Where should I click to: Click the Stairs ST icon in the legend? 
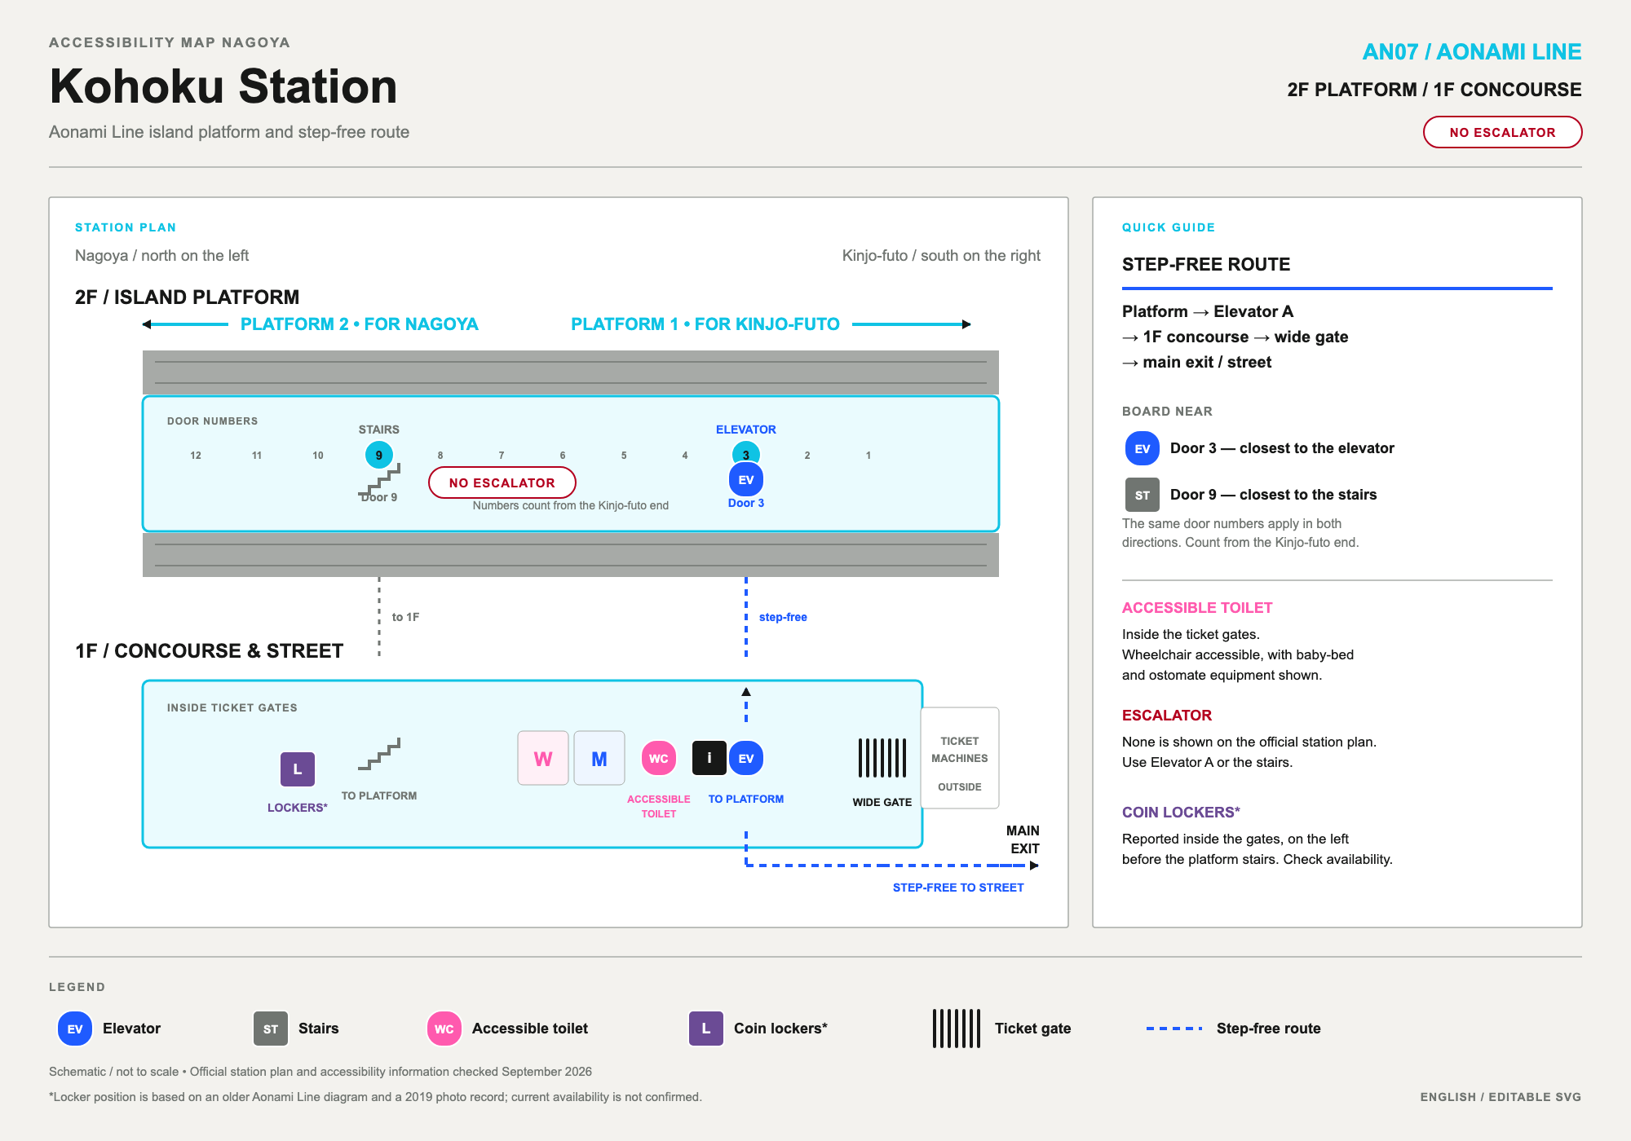point(271,1029)
